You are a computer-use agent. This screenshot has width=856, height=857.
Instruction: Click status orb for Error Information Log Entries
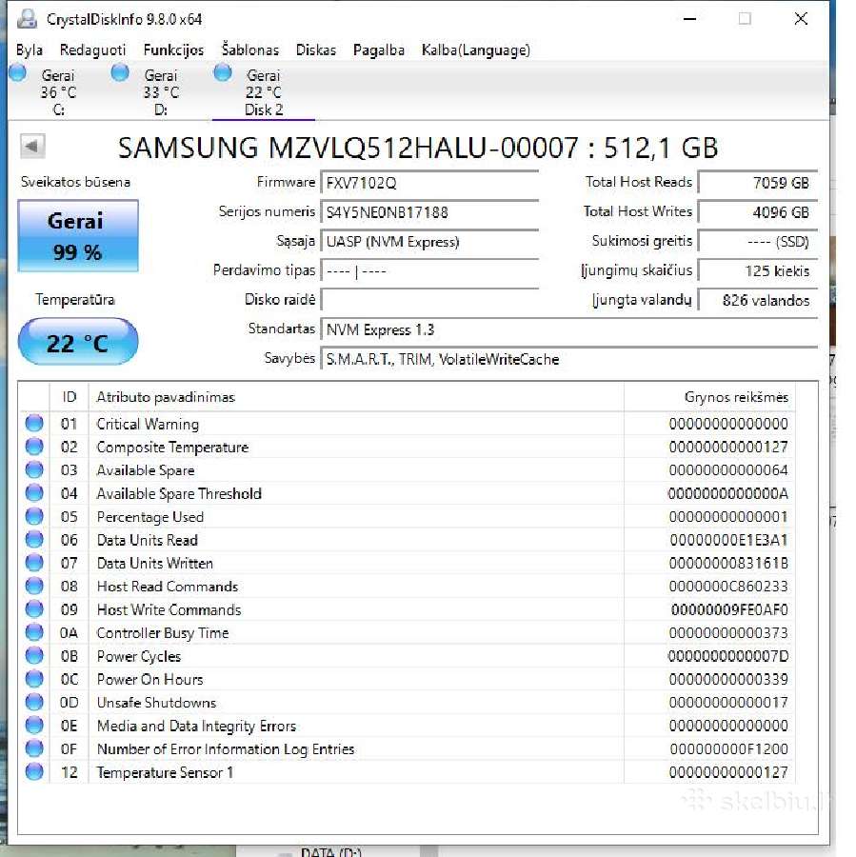point(34,748)
